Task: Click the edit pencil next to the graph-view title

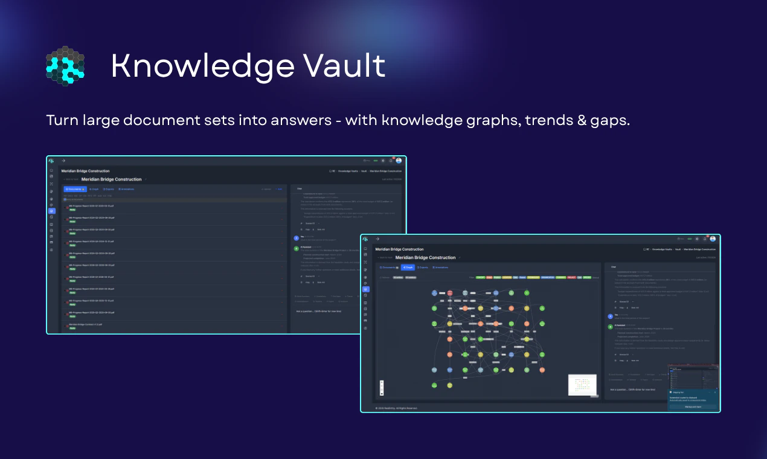Action: (460, 257)
